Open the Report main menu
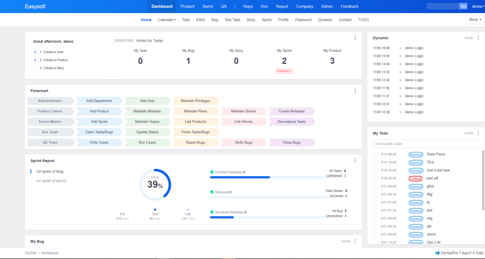This screenshot has width=485, height=259. click(x=282, y=6)
